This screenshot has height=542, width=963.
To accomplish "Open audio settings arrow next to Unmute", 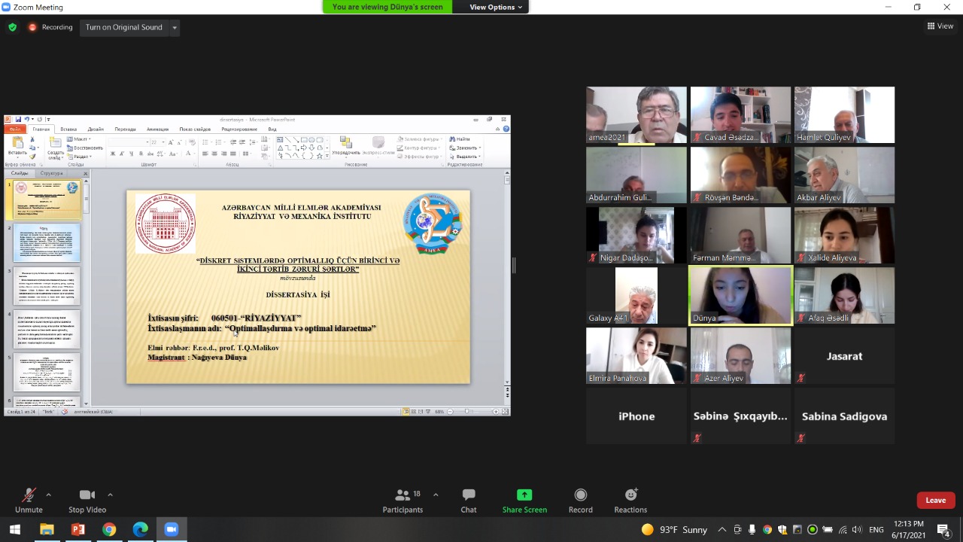I will pyautogui.click(x=49, y=495).
